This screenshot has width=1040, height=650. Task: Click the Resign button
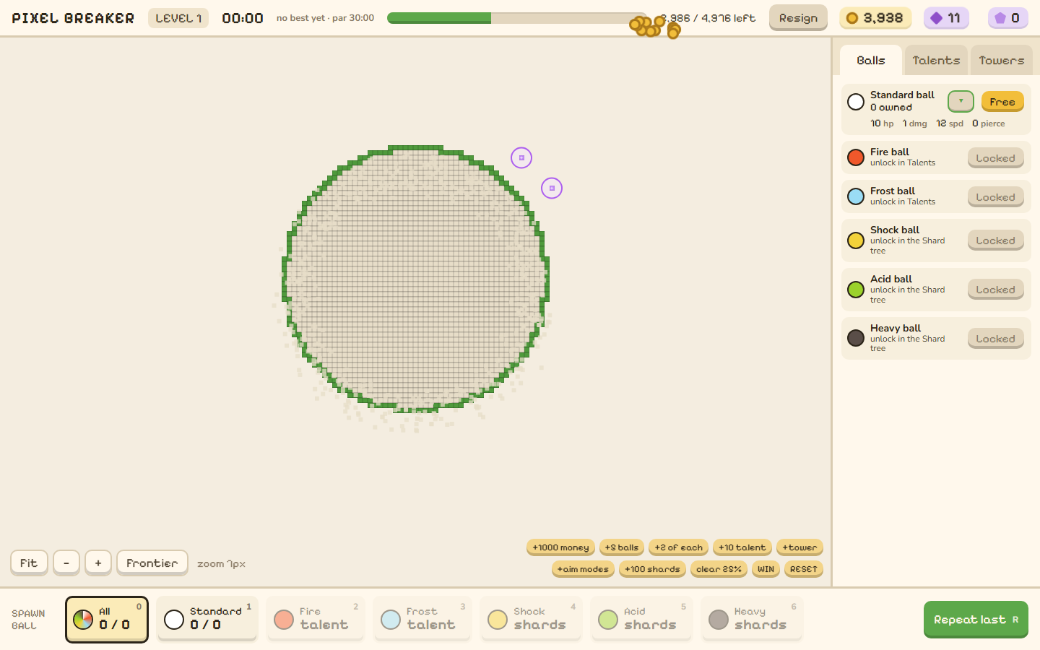click(798, 18)
